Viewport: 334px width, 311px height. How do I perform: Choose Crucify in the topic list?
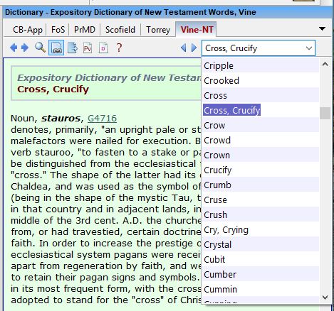[260, 170]
